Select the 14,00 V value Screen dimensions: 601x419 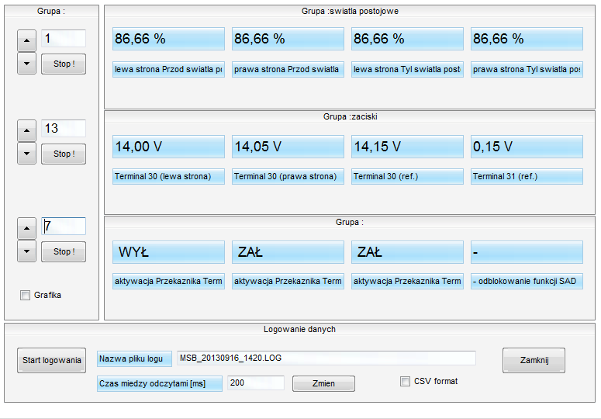(x=168, y=147)
